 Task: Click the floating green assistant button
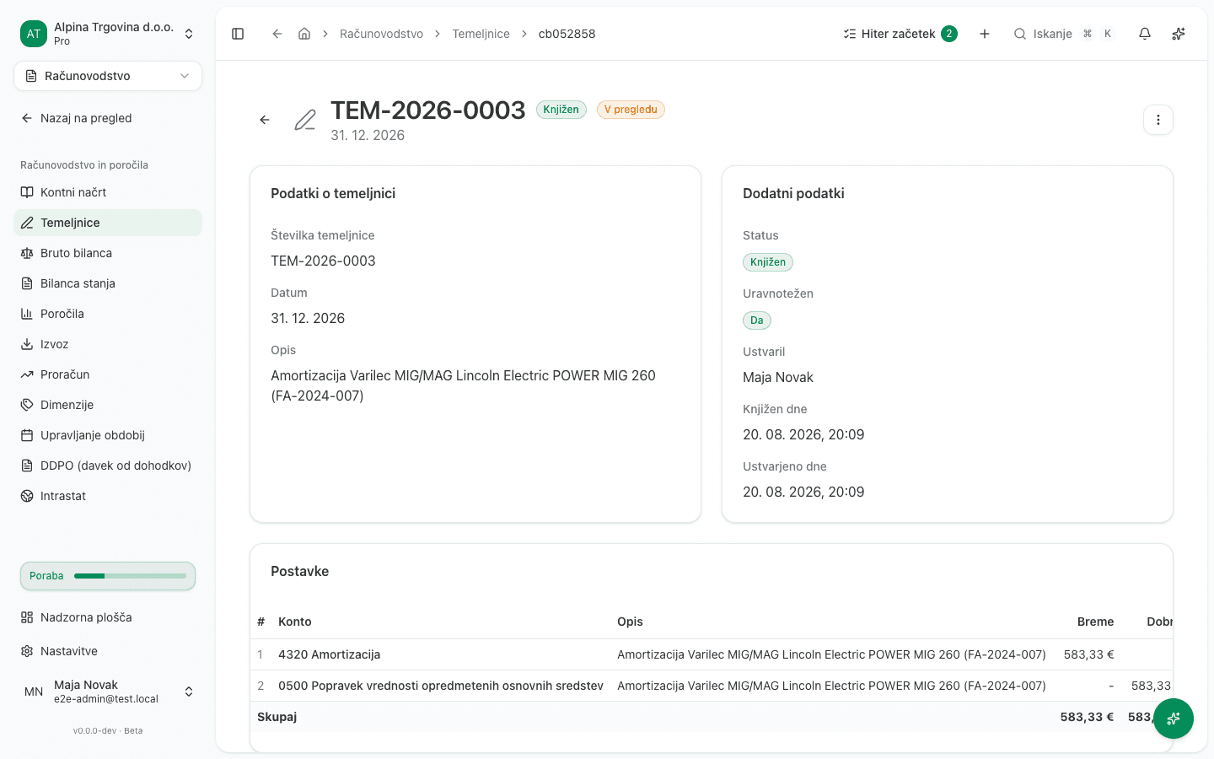1173,719
